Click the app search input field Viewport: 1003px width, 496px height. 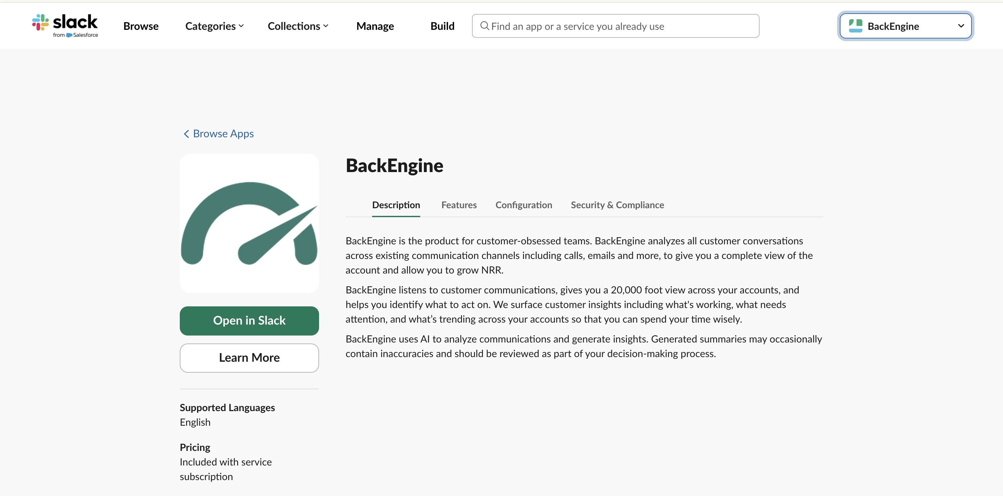click(615, 26)
